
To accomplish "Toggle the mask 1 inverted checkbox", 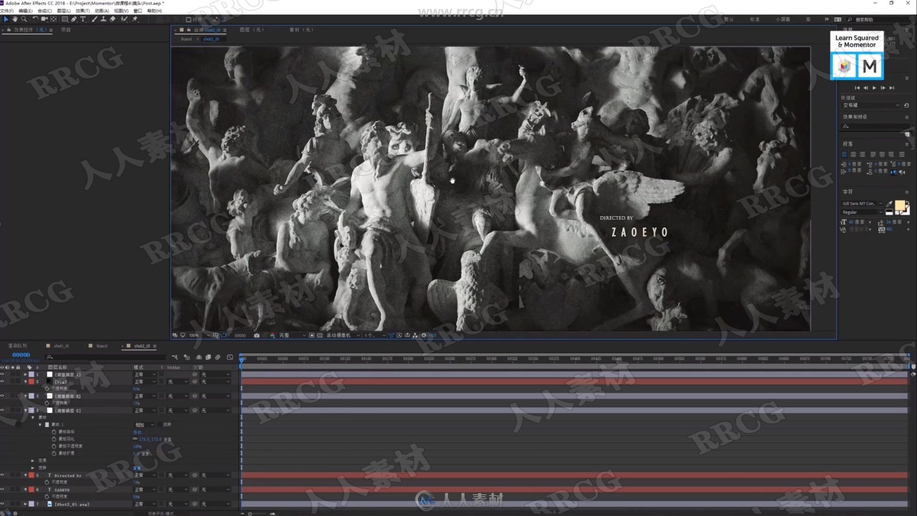I will tap(160, 425).
